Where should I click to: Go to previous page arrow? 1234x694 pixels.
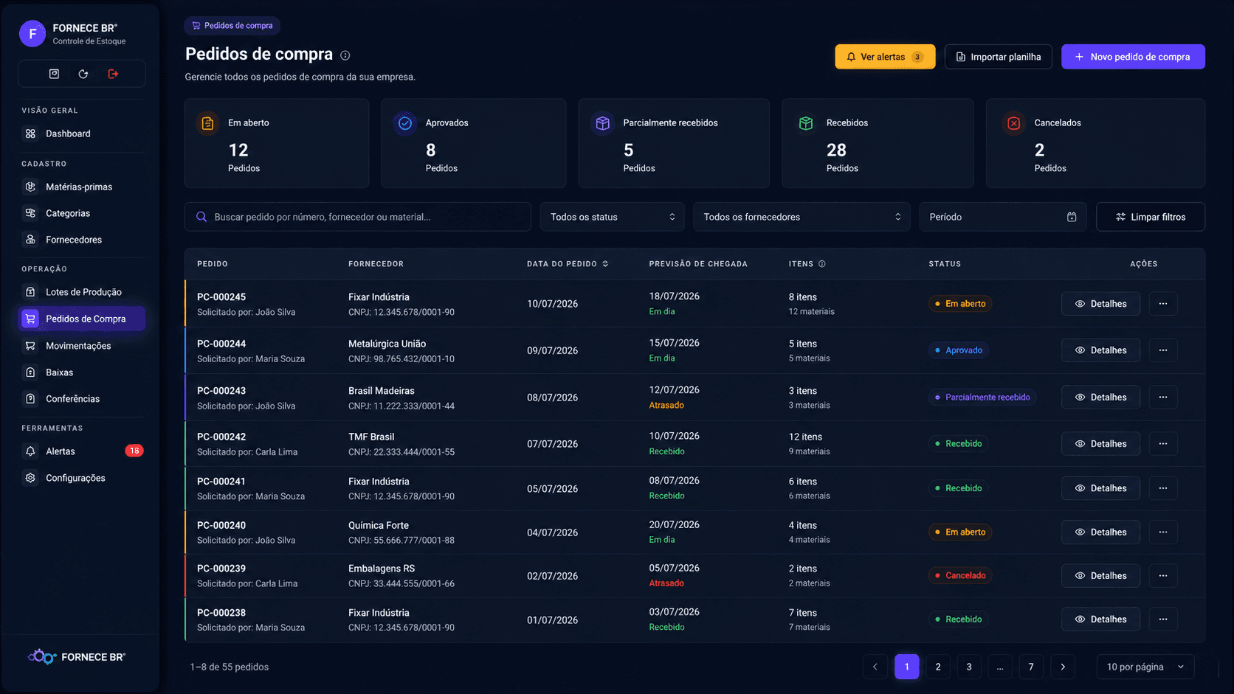tap(875, 667)
